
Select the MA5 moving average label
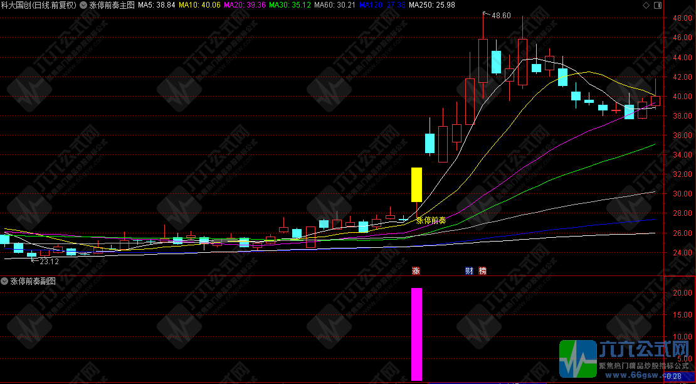tap(156, 5)
